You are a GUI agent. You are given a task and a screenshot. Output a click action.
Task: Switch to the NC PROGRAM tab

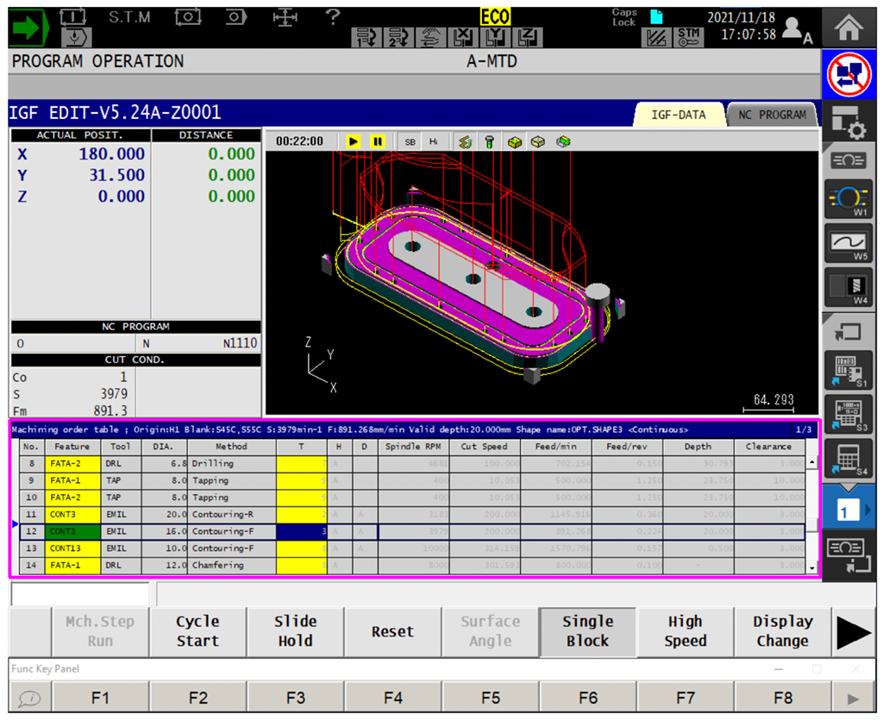click(772, 114)
